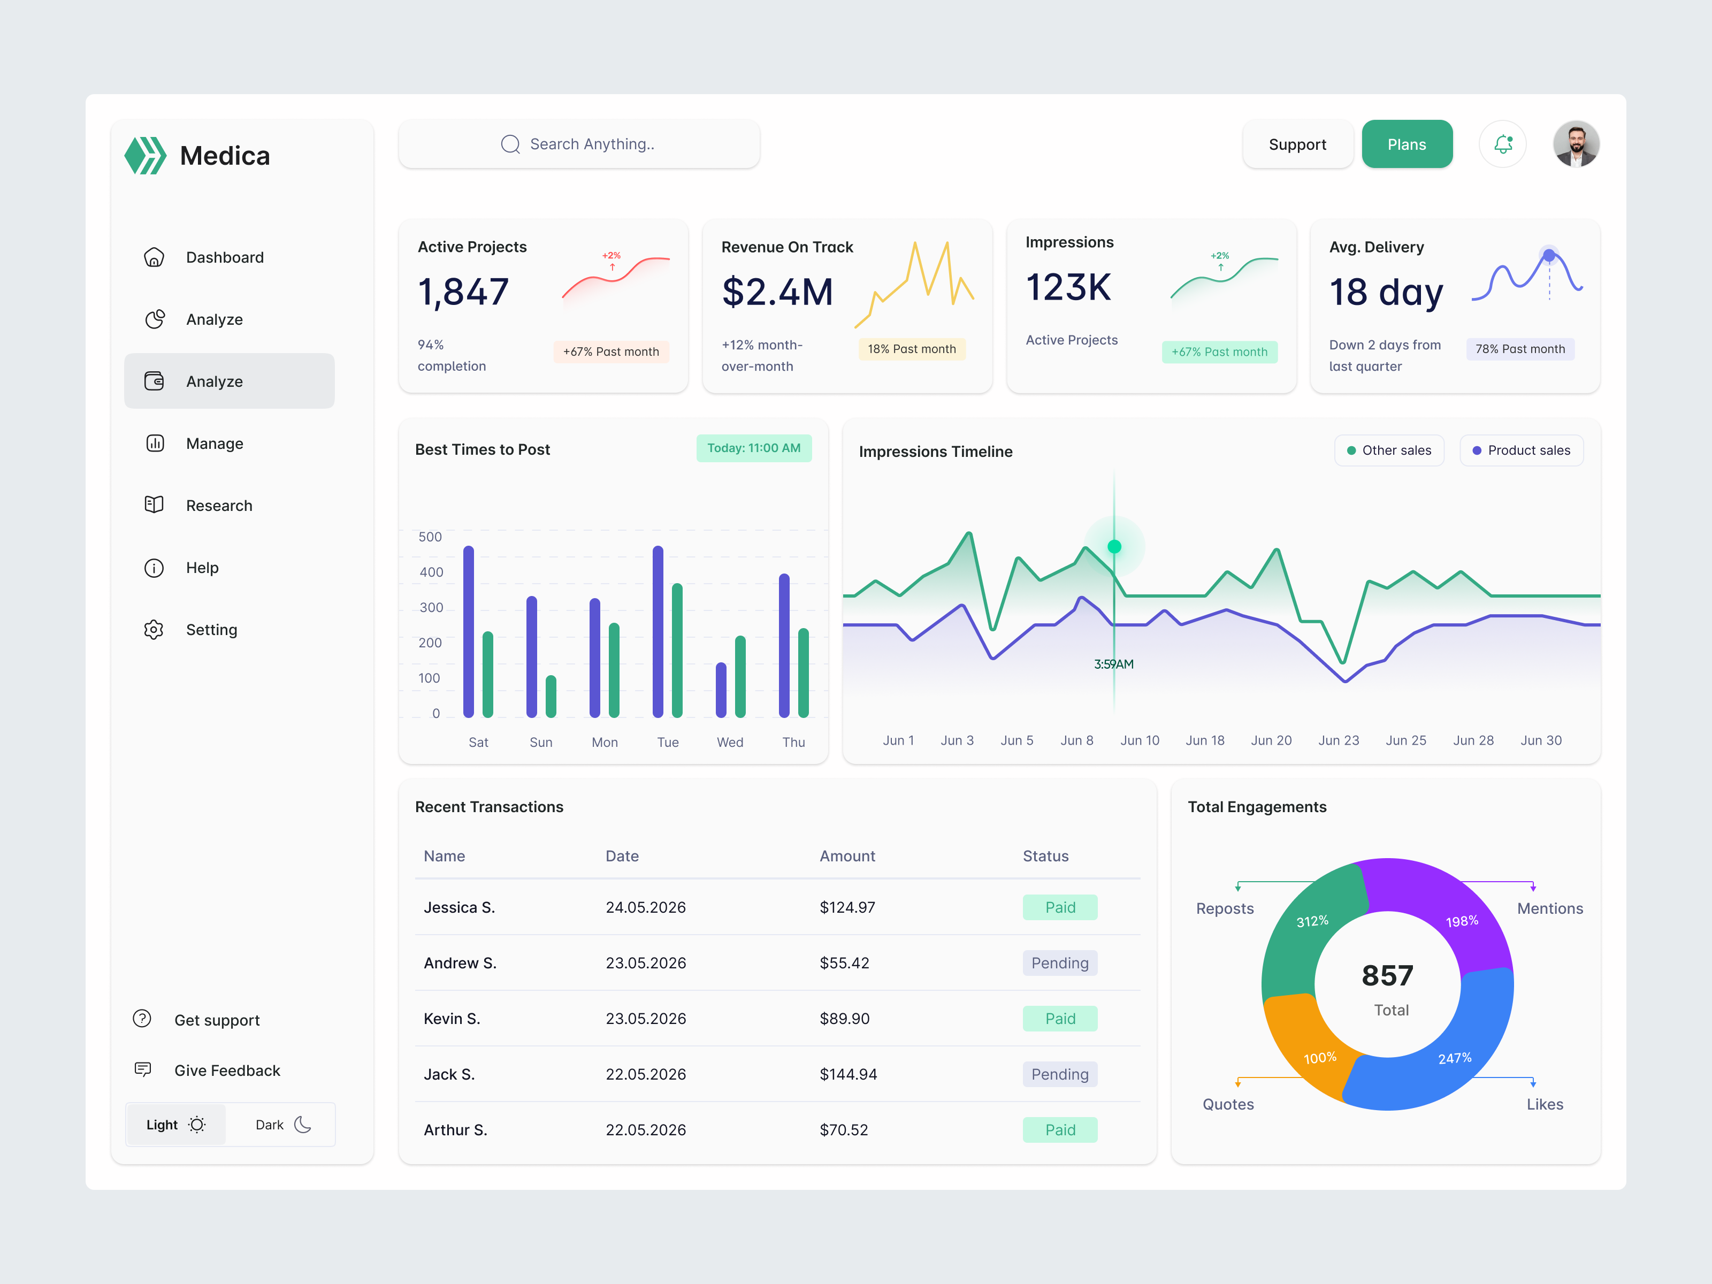
Task: Click the $70.52 amount cell
Action: click(844, 1130)
